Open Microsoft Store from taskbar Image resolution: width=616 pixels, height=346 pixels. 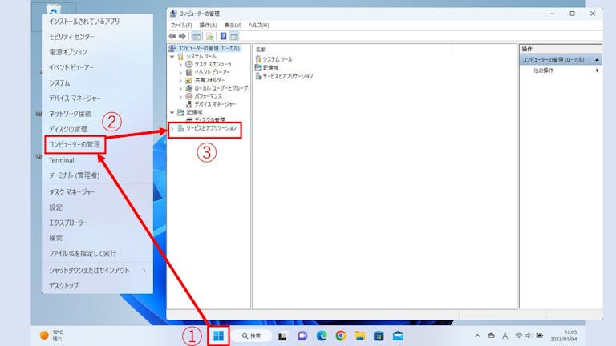coord(379,336)
